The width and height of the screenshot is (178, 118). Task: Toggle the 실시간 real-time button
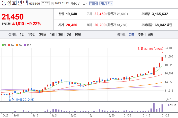[x=93, y=4]
